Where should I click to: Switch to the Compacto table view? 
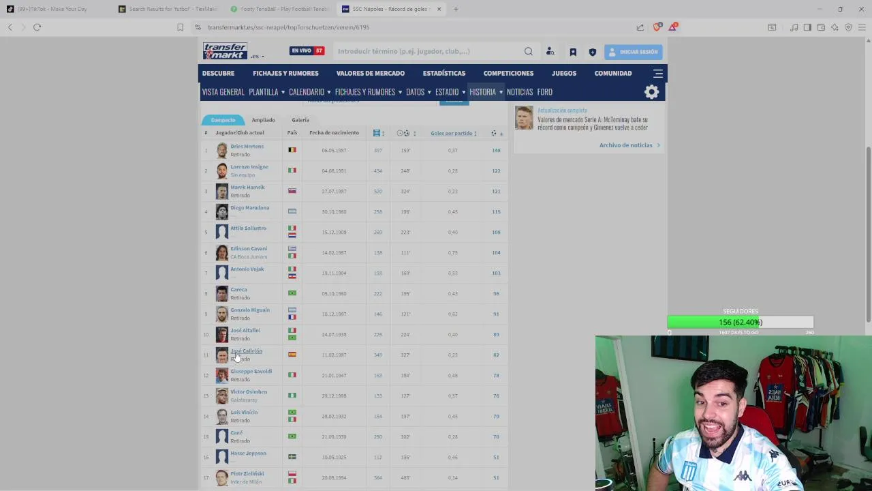[223, 120]
